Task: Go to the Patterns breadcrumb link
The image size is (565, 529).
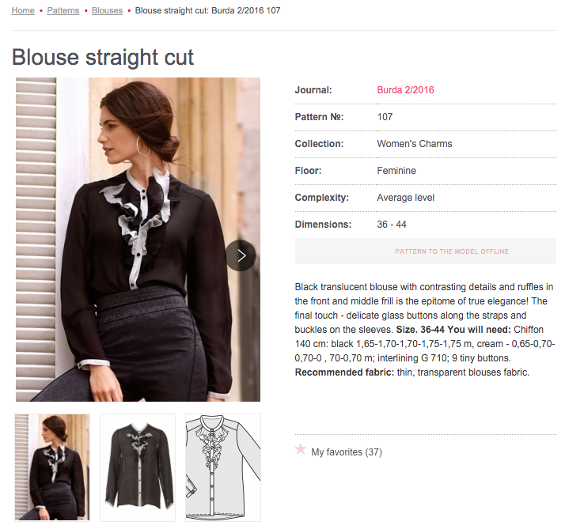Action: click(63, 10)
